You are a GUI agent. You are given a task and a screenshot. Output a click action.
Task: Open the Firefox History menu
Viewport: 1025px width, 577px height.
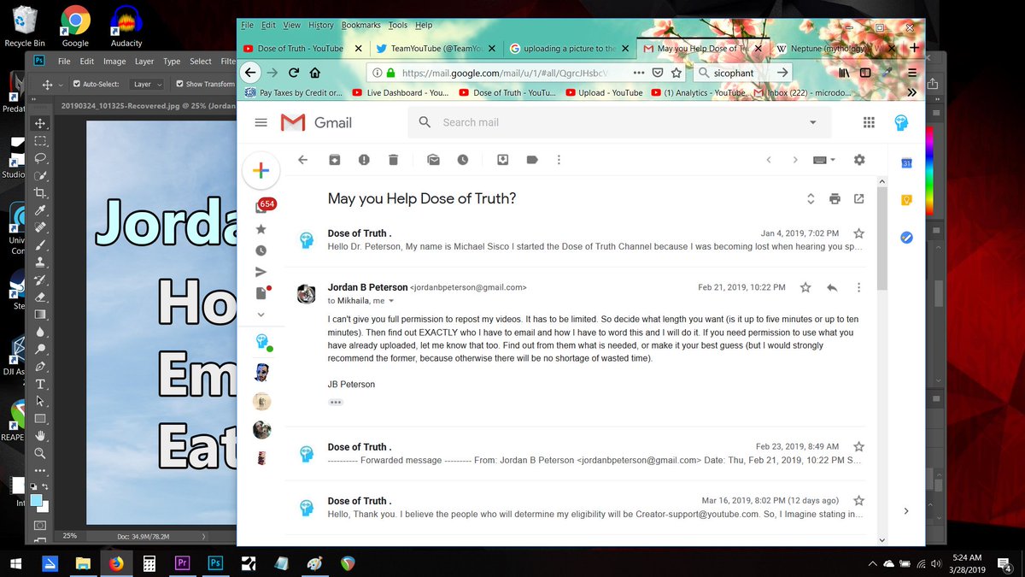[321, 26]
